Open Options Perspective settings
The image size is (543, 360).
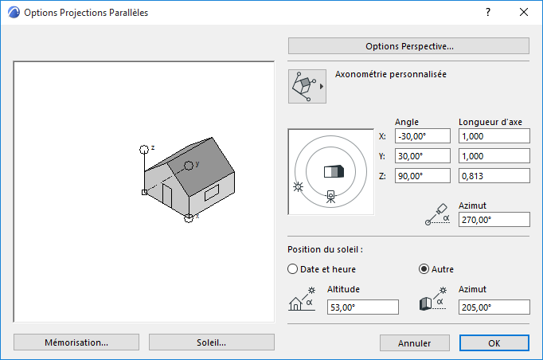408,46
